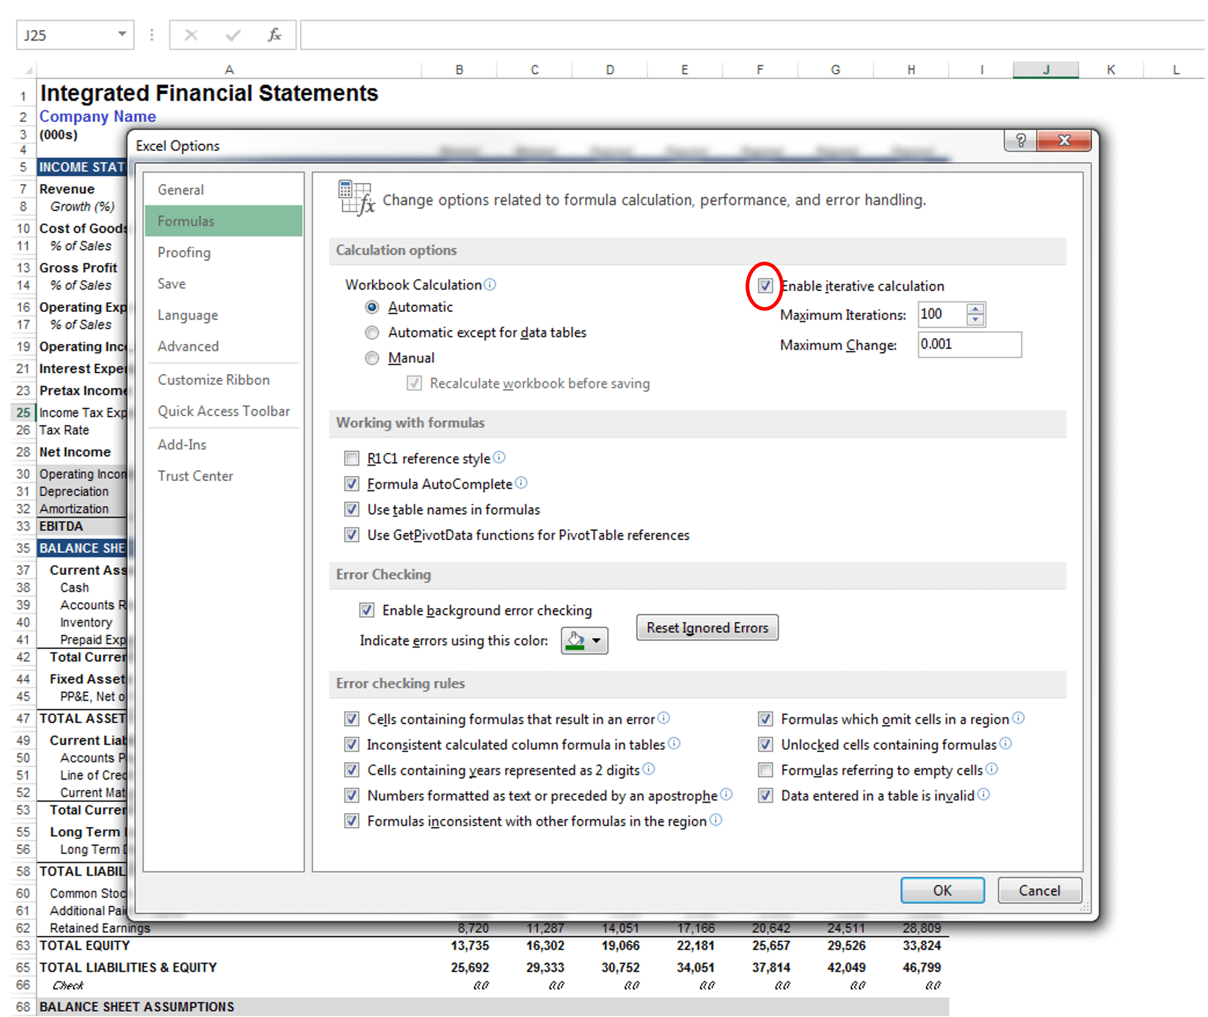Click info icon for years represented as 2 digits
Viewport: 1208px width, 1017px height.
(648, 769)
